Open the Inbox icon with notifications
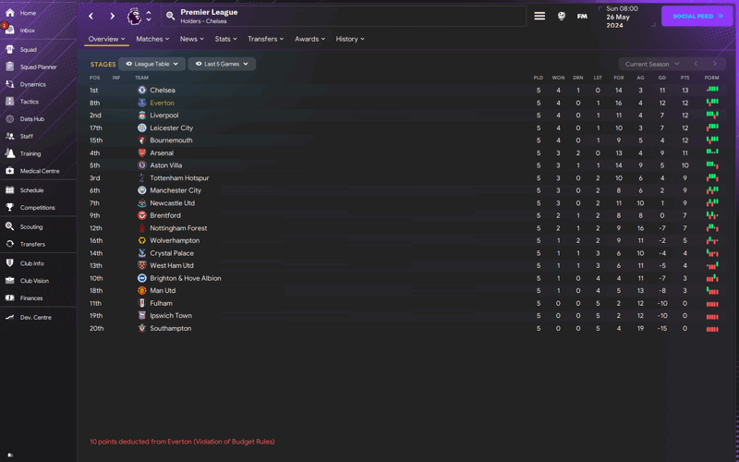This screenshot has height=462, width=739. pos(9,30)
